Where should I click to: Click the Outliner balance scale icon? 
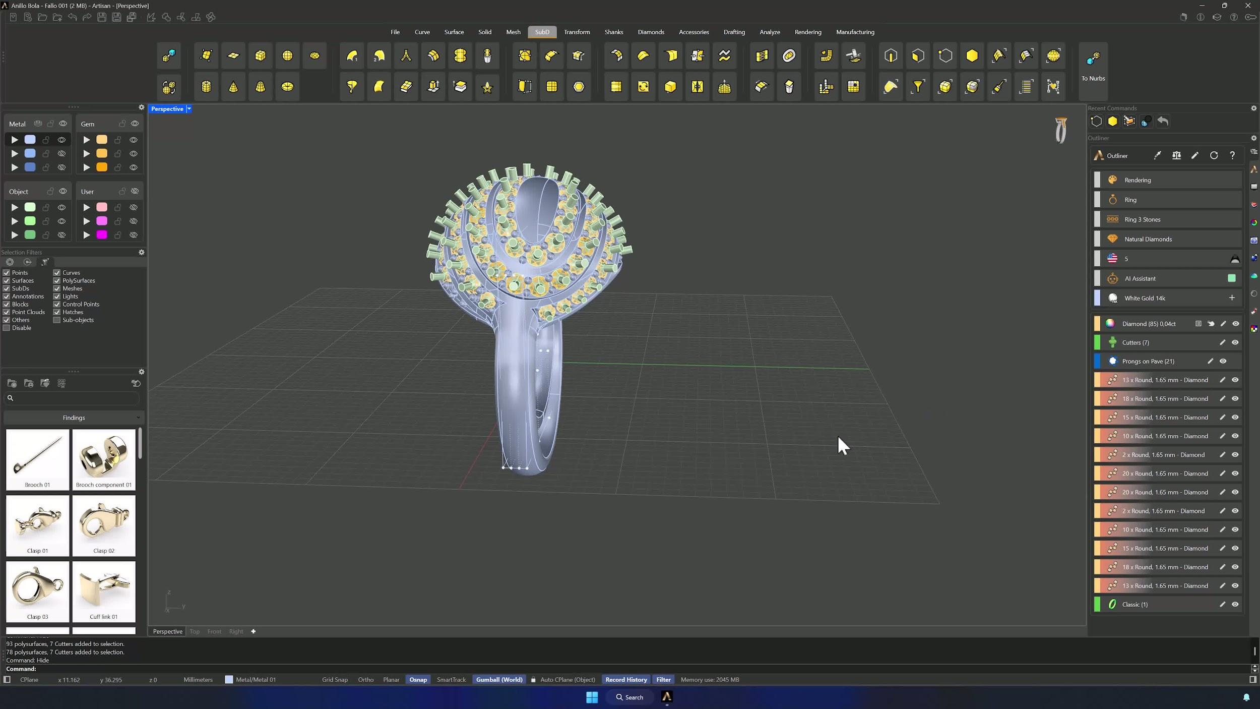coord(1176,156)
